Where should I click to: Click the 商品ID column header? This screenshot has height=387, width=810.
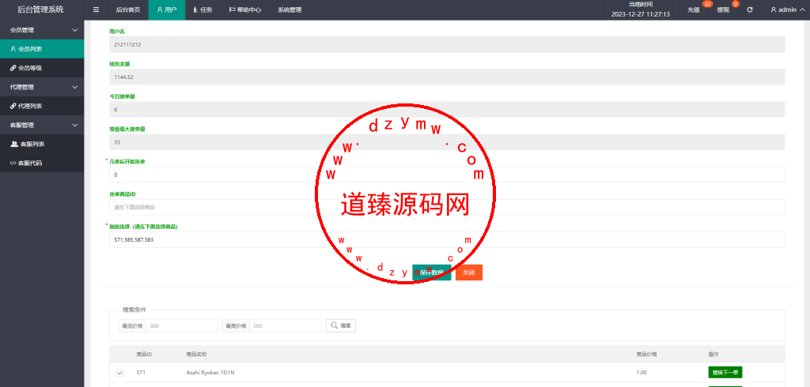(144, 355)
